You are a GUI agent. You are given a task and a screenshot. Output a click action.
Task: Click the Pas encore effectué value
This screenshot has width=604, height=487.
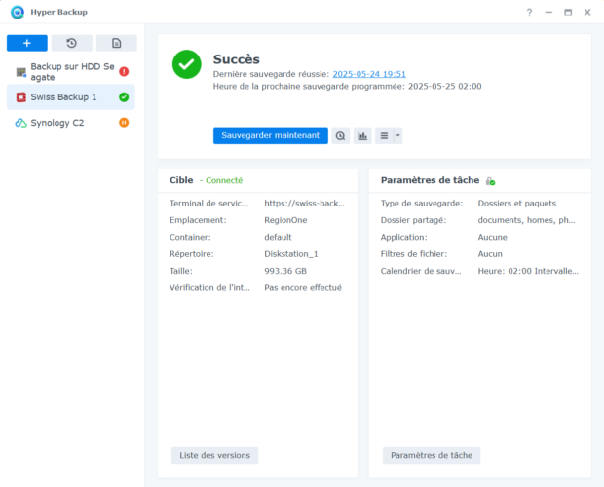303,288
